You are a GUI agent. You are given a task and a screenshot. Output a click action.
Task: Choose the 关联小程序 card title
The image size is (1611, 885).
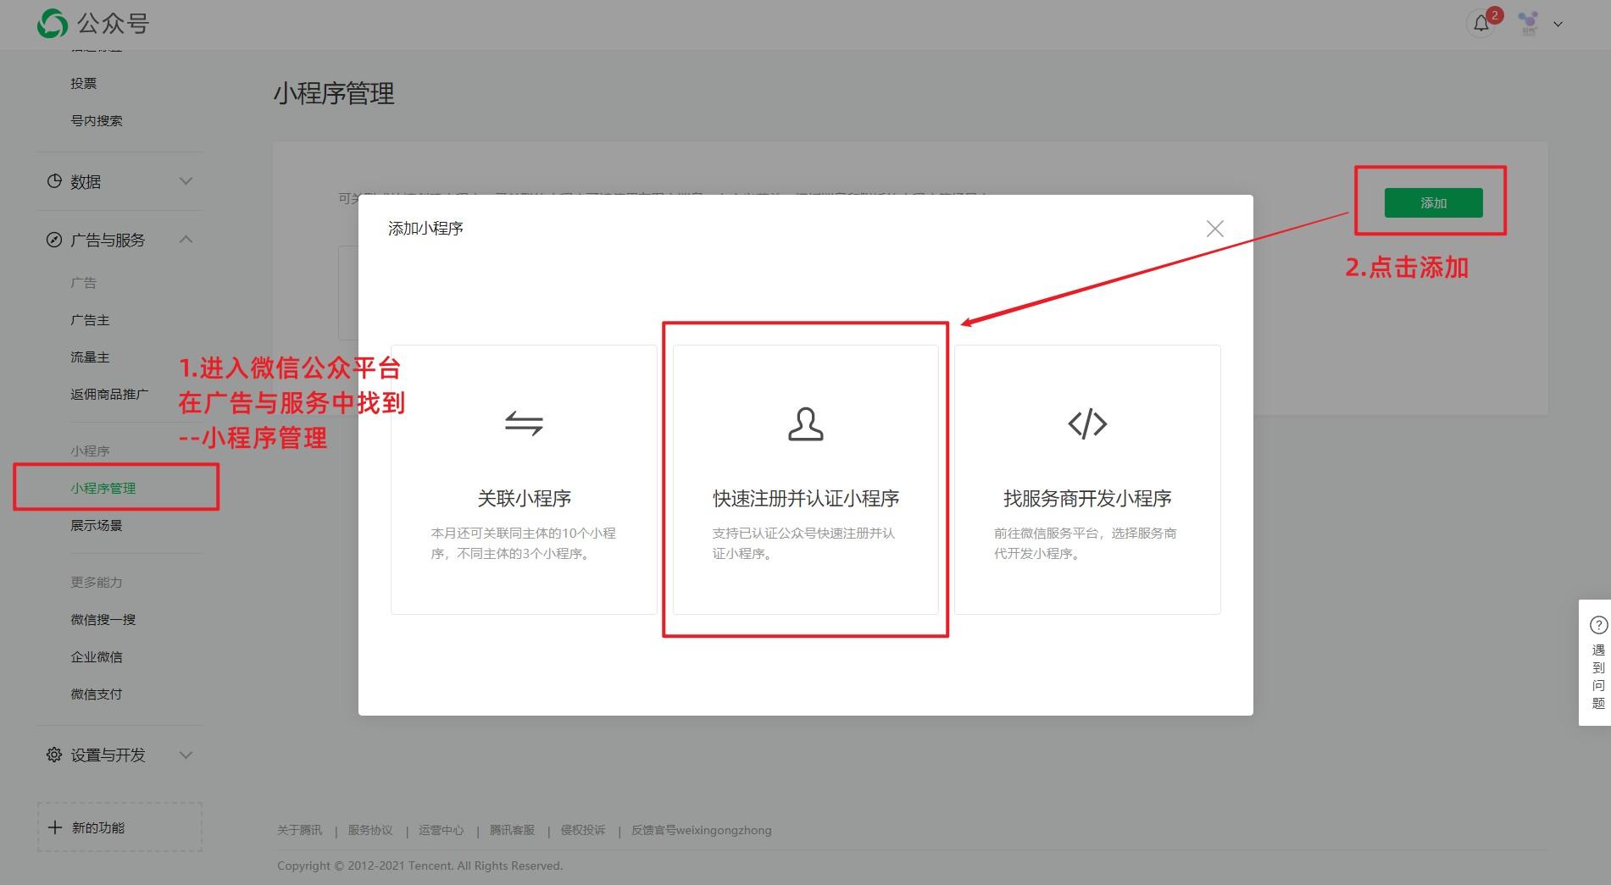point(524,498)
